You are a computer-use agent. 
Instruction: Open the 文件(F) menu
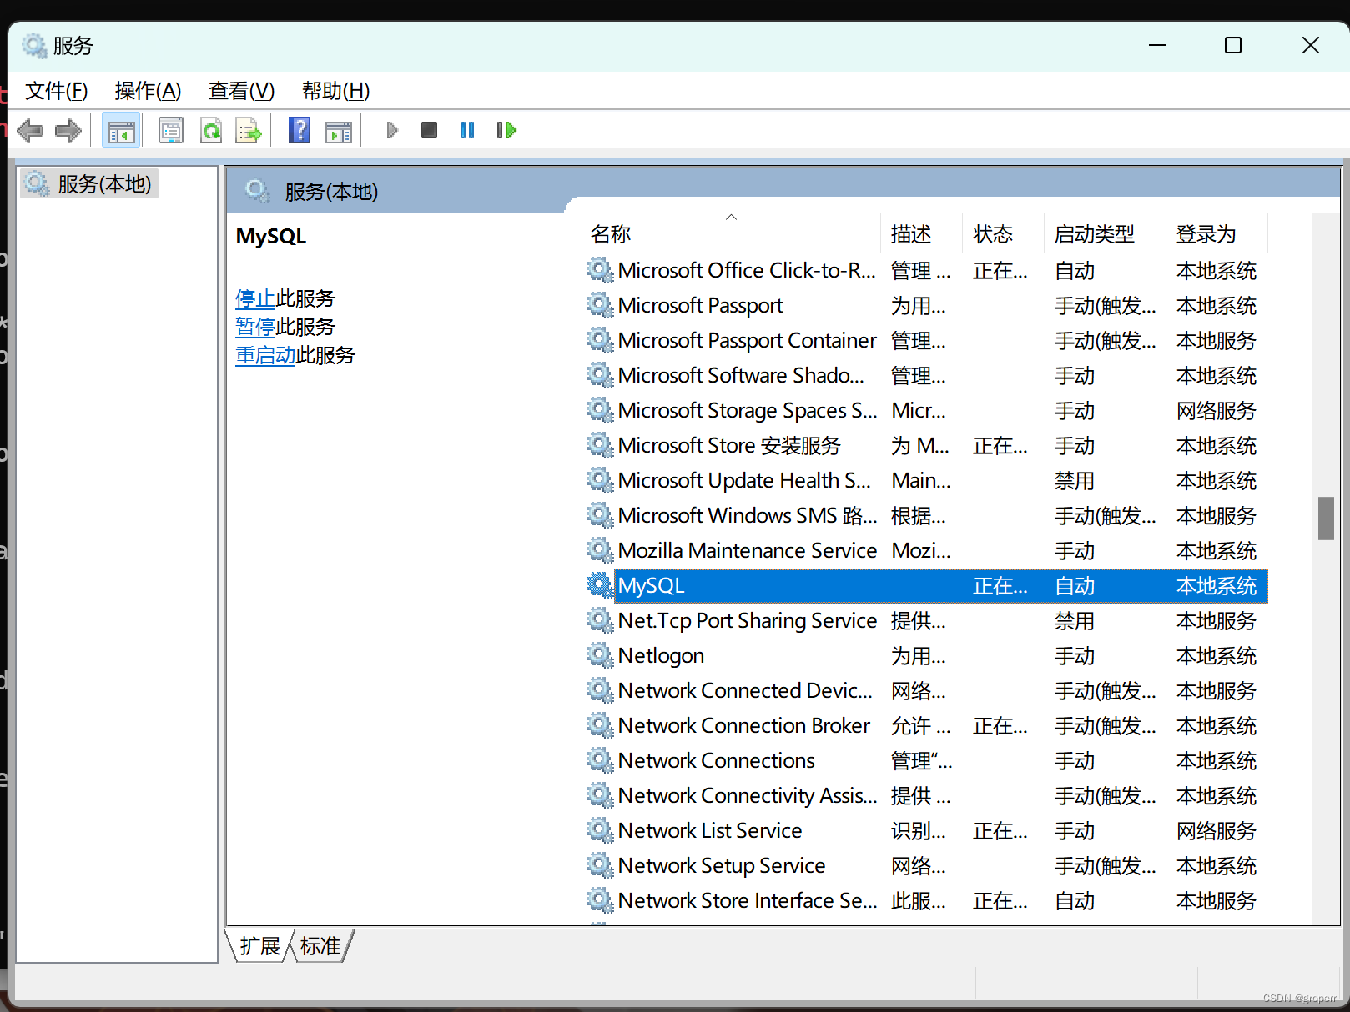point(57,90)
